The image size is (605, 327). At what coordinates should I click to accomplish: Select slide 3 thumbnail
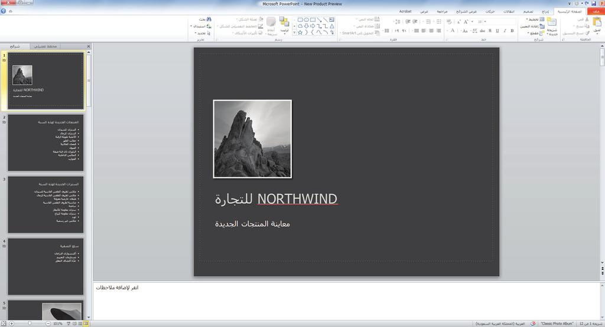[45, 204]
